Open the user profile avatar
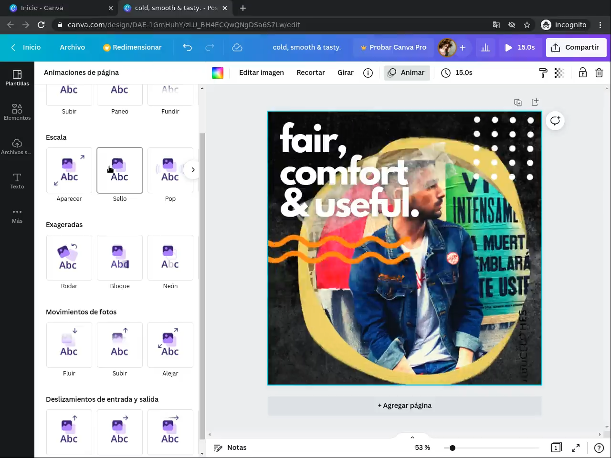This screenshot has height=458, width=611. [x=447, y=47]
